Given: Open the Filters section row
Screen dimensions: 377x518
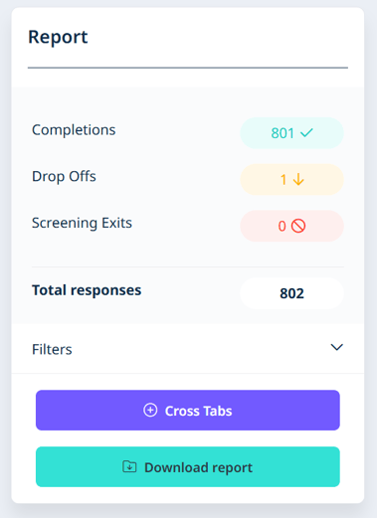Looking at the screenshot, I should pyautogui.click(x=188, y=349).
